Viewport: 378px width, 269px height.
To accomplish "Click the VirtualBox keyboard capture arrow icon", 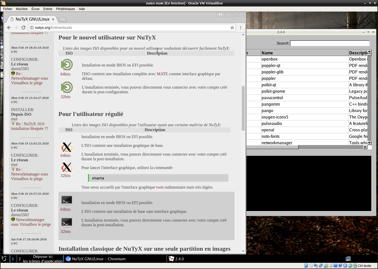I will (x=355, y=266).
